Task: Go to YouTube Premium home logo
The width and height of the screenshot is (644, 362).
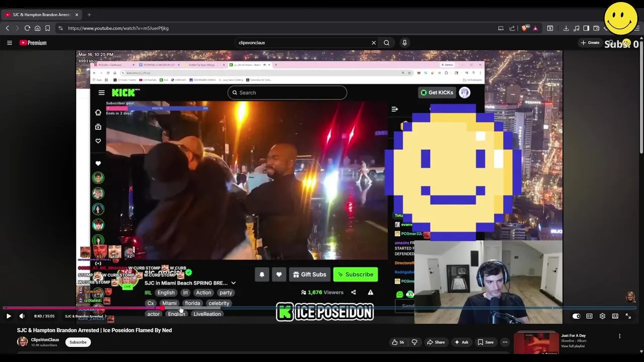Action: [x=33, y=43]
